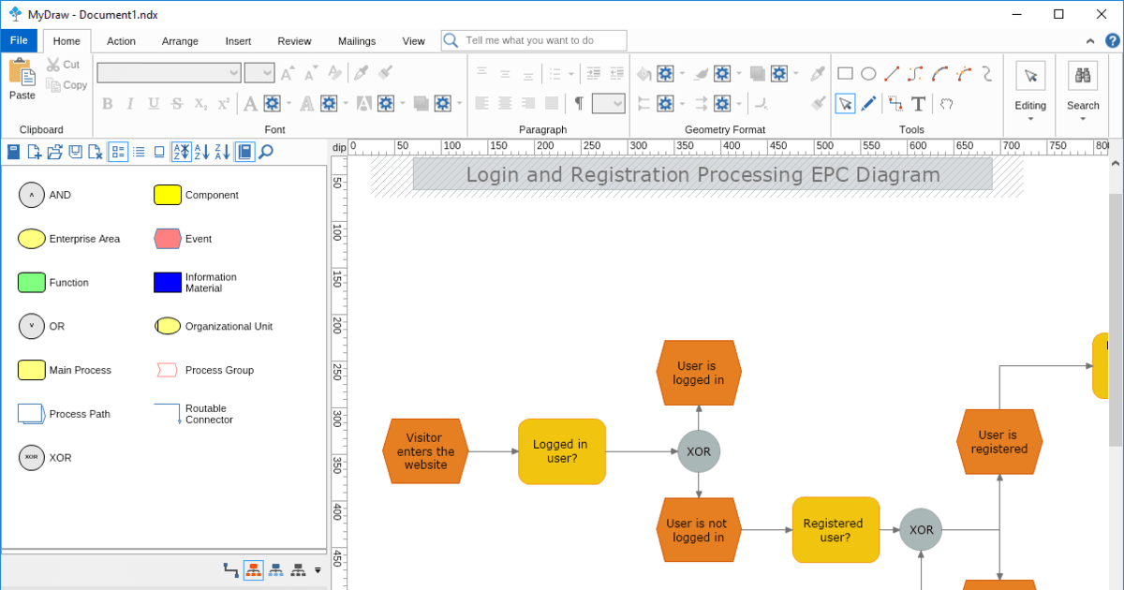Select the Rectangle drawing tool
This screenshot has width=1124, height=590.
[x=844, y=74]
